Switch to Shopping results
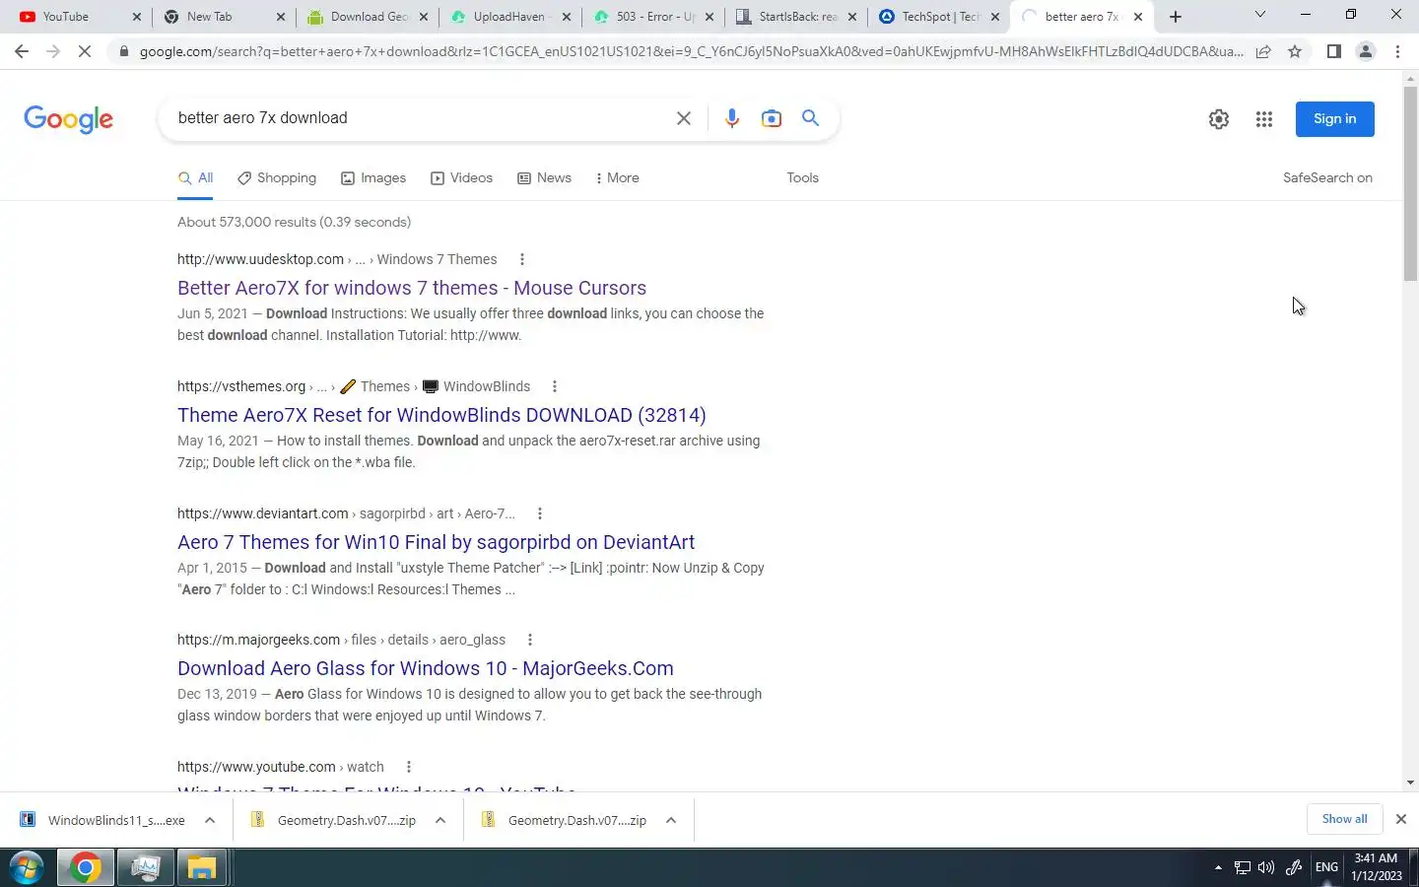Viewport: 1419px width, 887px height. [277, 178]
